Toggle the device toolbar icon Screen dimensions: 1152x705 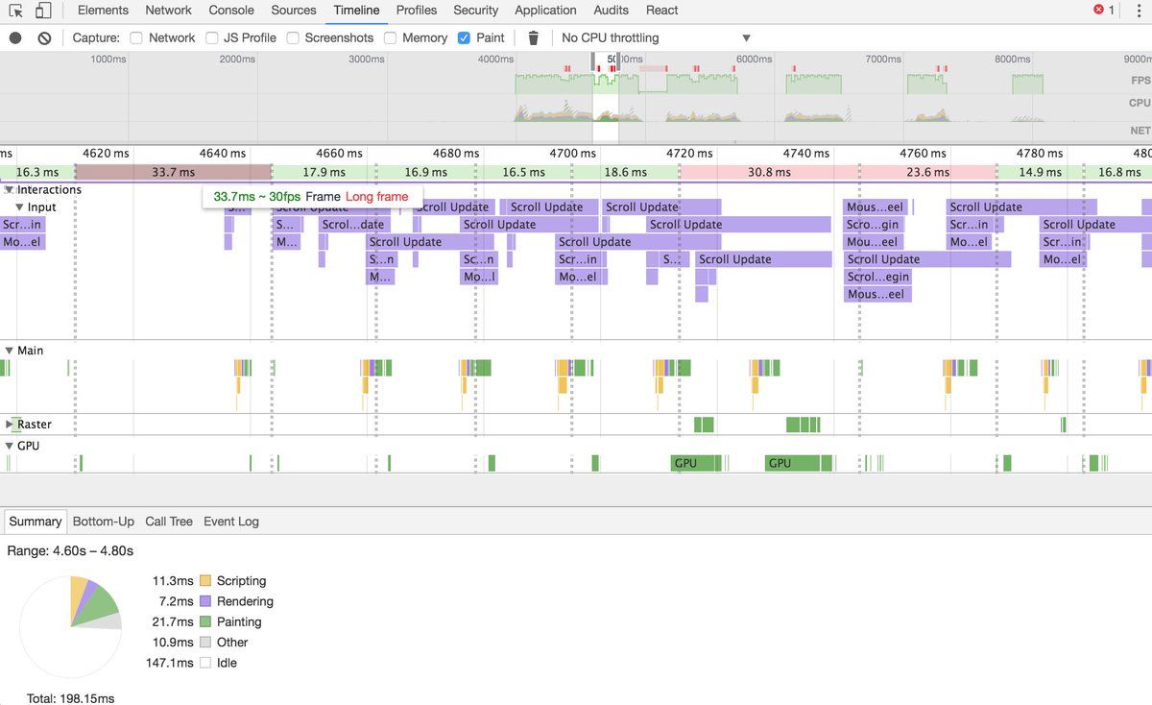(x=43, y=11)
